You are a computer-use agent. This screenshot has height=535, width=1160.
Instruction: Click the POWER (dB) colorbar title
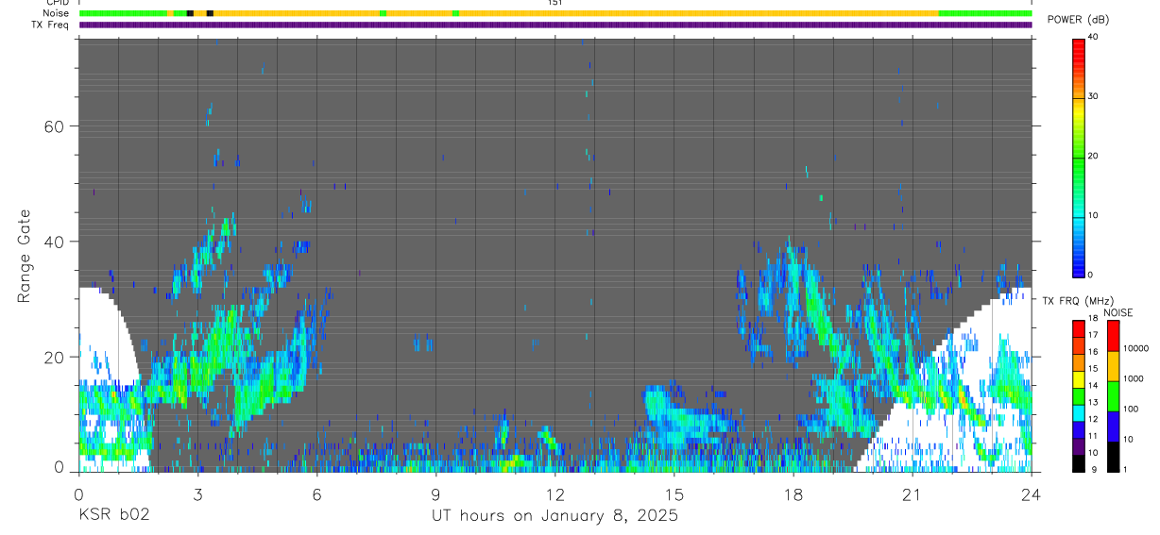click(1078, 20)
